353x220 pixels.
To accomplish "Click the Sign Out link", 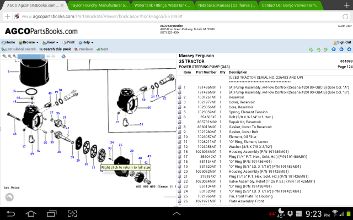I will click(x=342, y=42).
